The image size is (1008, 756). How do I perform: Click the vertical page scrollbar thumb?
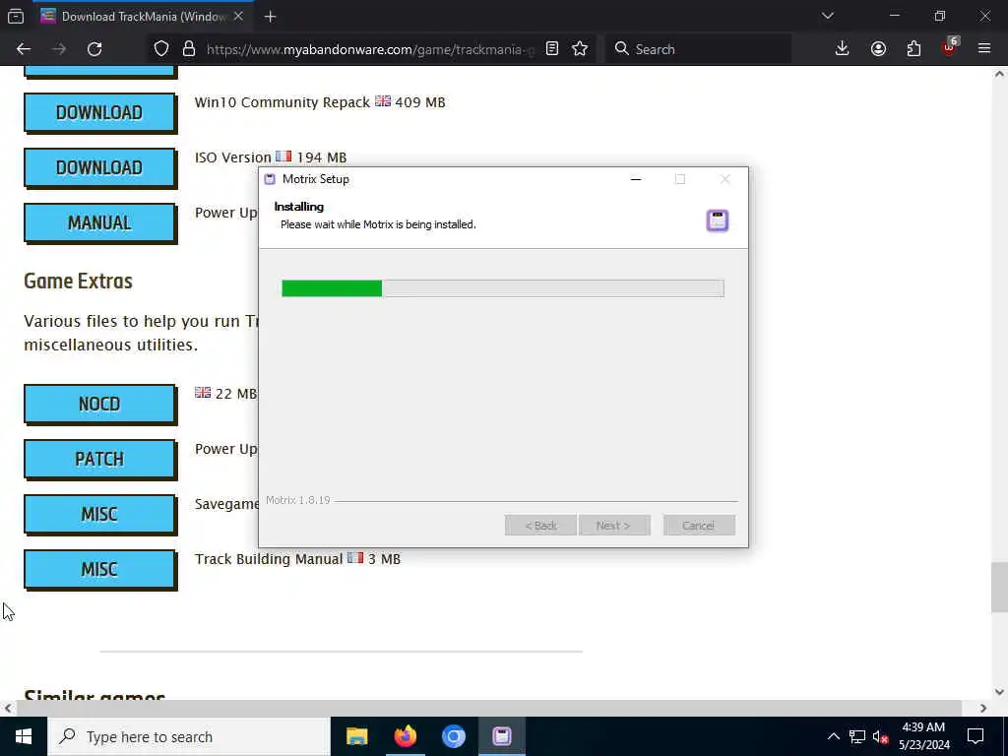tap(999, 587)
